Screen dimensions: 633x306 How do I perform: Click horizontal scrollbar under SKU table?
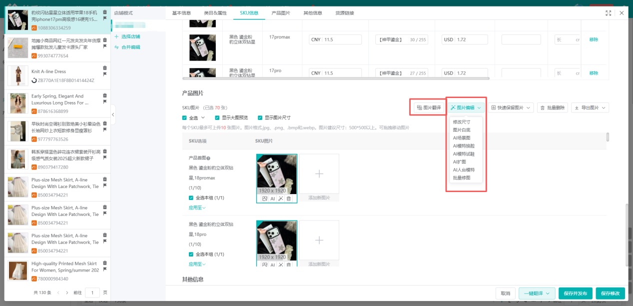335,78
